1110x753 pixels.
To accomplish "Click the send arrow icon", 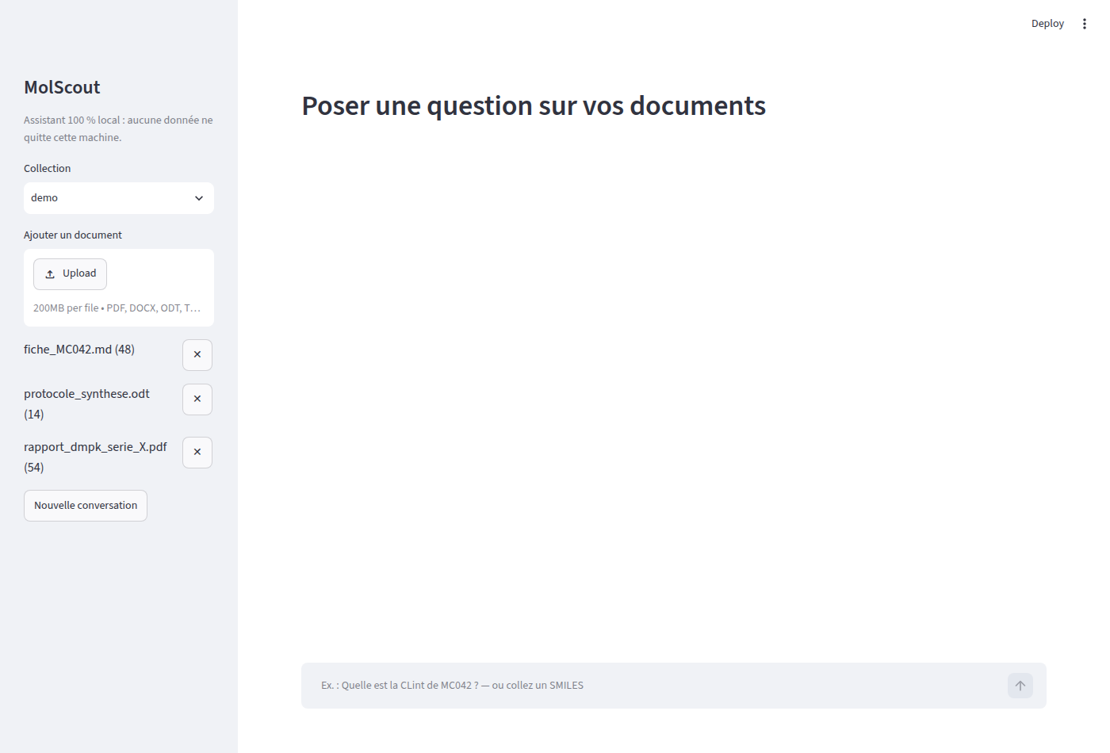I will click(1020, 686).
